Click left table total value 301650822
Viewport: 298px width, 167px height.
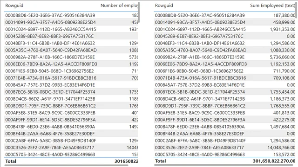(126, 161)
